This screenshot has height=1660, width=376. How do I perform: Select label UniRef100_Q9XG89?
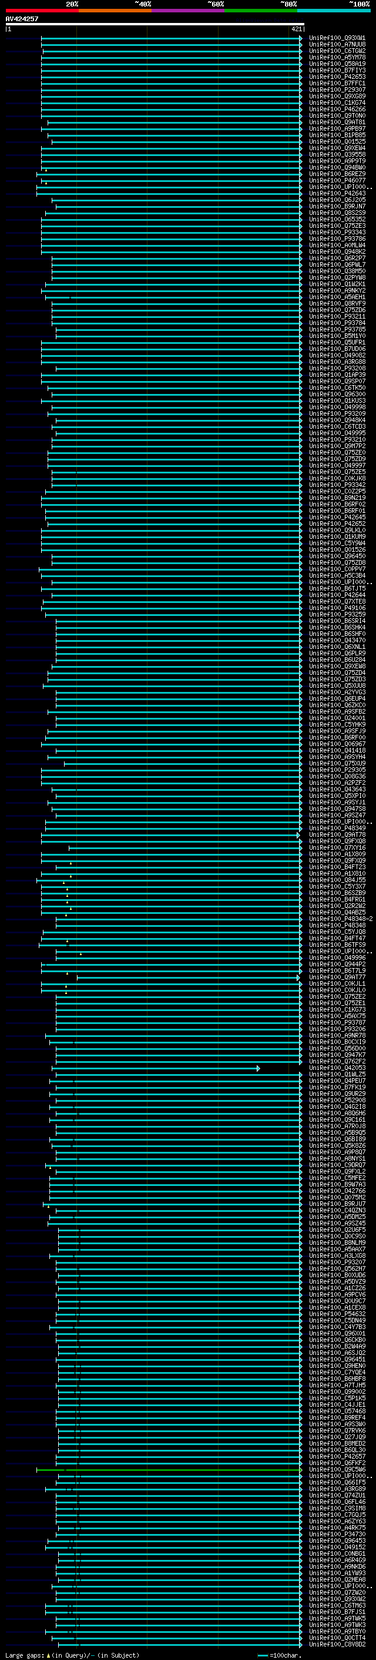[337, 96]
